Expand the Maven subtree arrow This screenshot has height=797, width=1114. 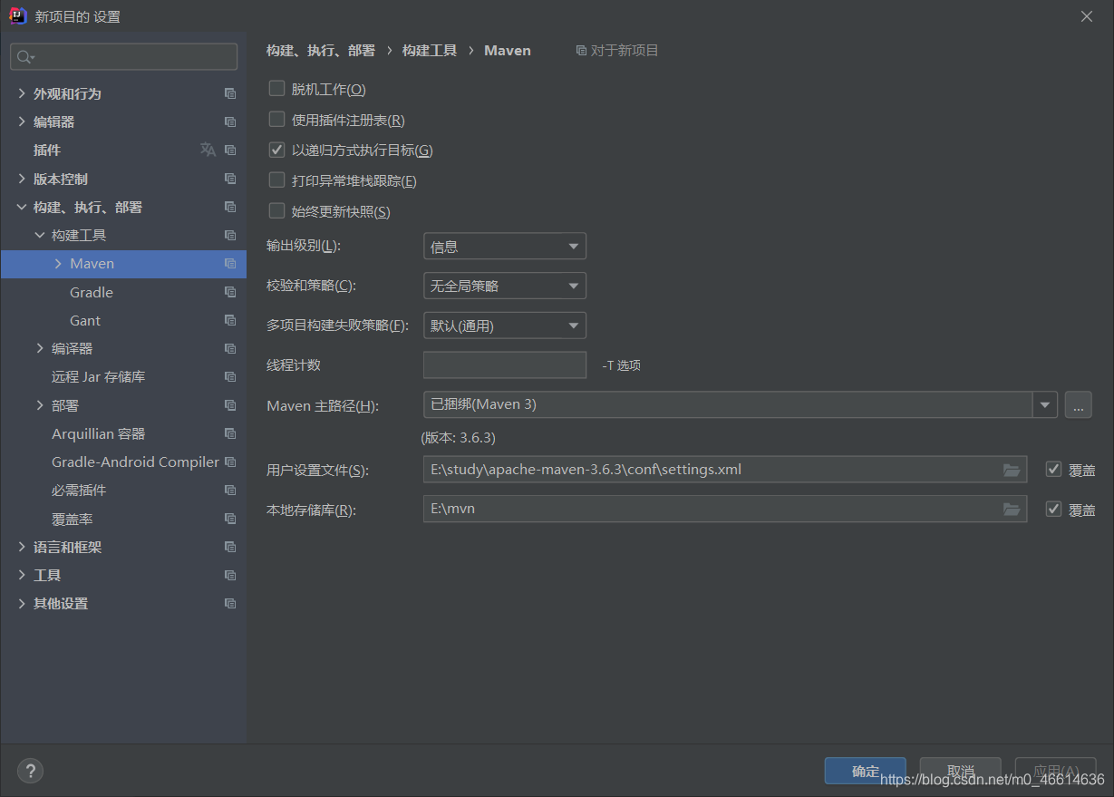tap(58, 264)
